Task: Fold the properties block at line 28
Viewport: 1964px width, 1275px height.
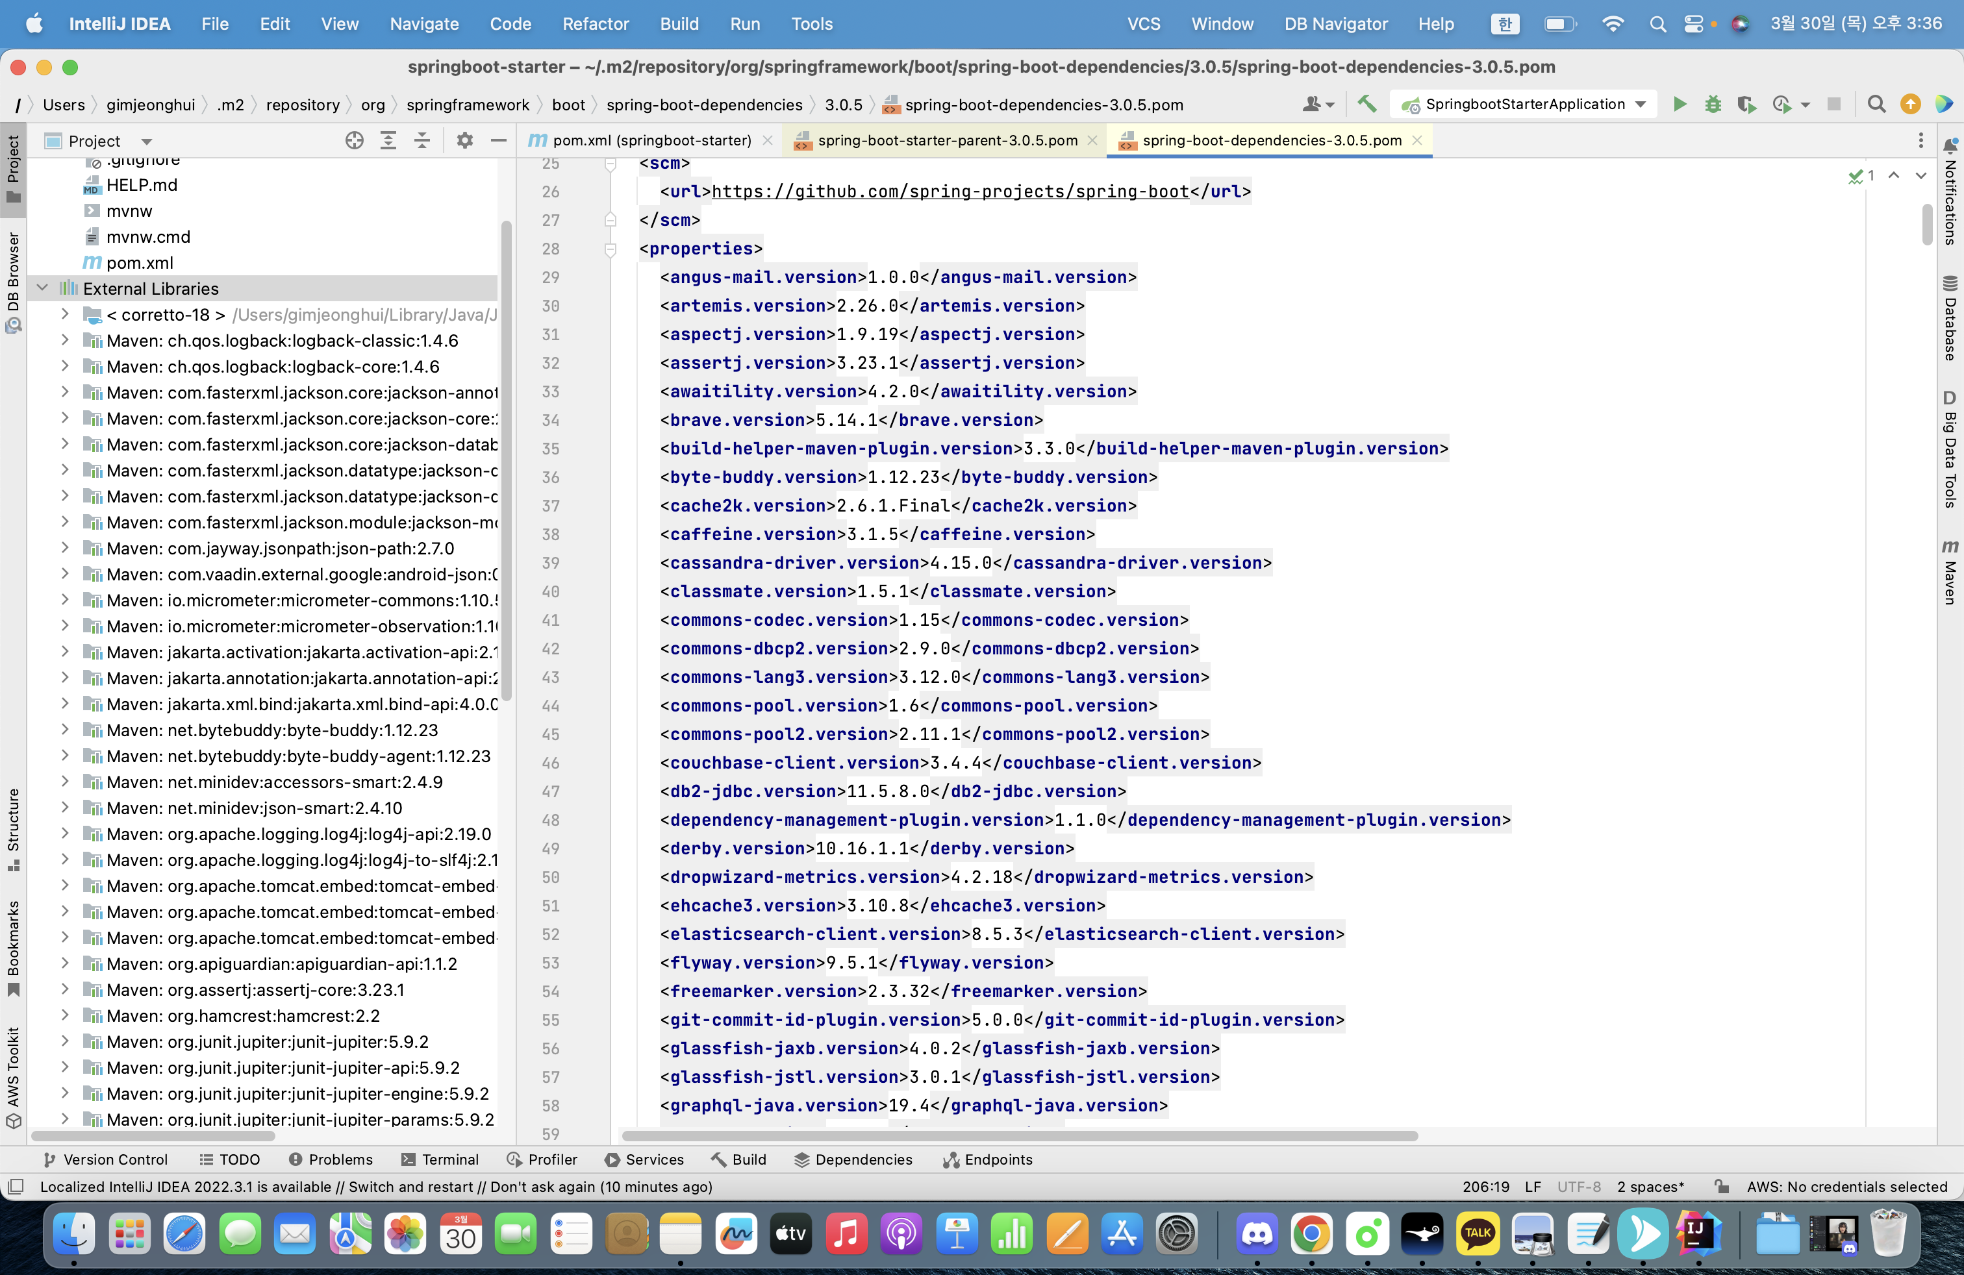Action: [x=611, y=249]
